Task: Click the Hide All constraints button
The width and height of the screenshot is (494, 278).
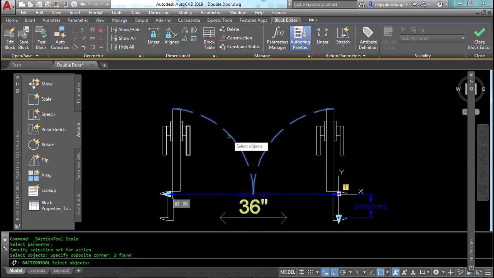Action: (x=123, y=47)
